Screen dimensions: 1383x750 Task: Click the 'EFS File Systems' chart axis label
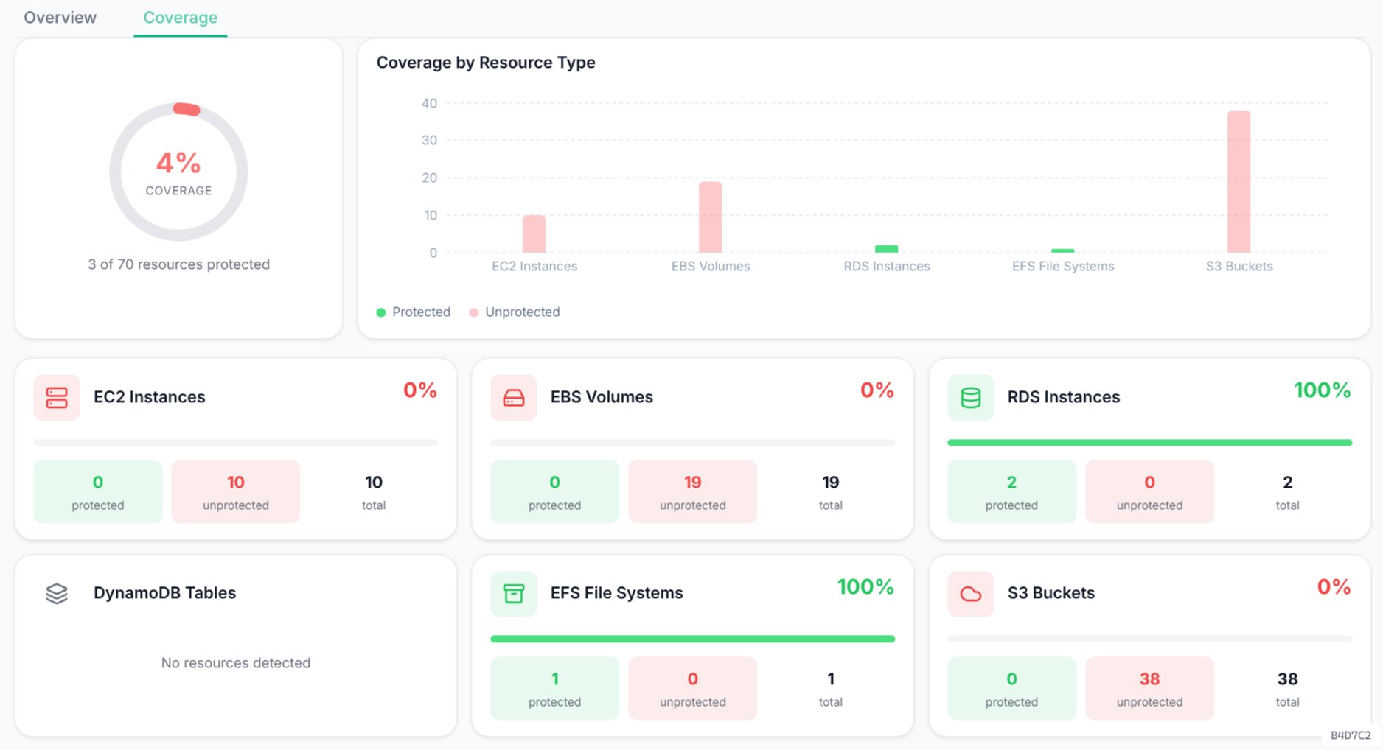pyautogui.click(x=1063, y=267)
